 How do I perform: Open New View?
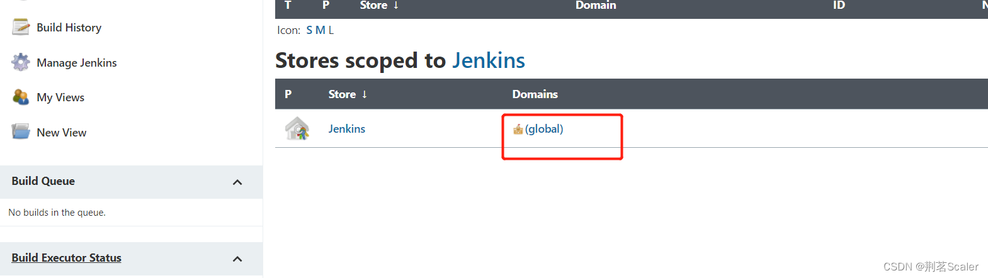[62, 133]
